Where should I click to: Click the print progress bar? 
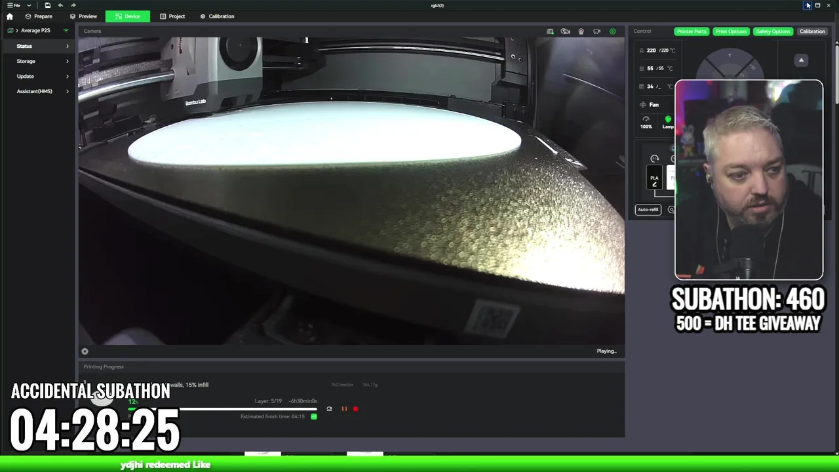pos(223,409)
